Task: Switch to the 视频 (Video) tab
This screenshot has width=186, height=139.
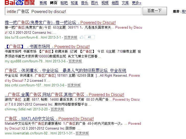Action: 105,3
